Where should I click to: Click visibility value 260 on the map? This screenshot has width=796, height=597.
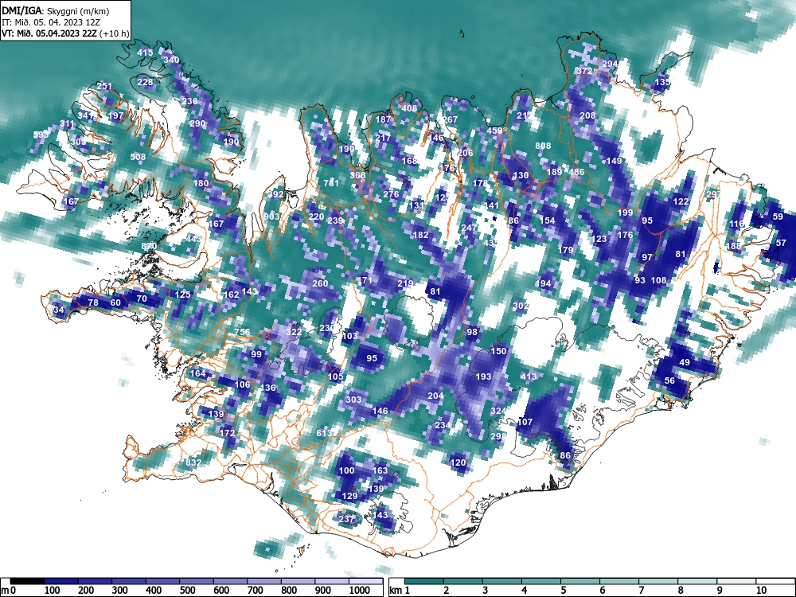coord(320,284)
